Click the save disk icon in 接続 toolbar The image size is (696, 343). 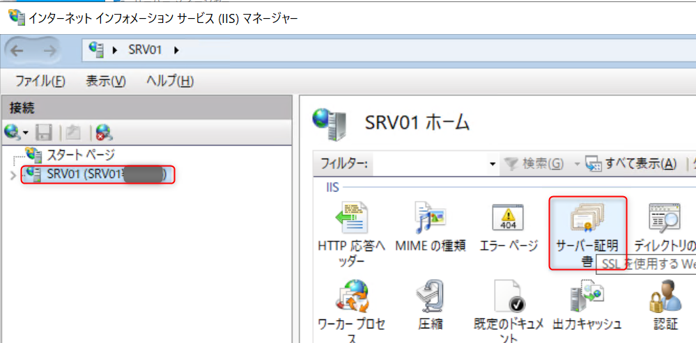43,131
